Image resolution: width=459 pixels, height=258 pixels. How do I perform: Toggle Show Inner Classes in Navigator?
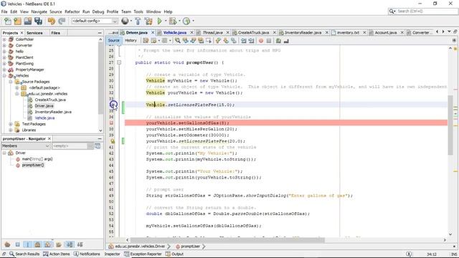(48, 244)
